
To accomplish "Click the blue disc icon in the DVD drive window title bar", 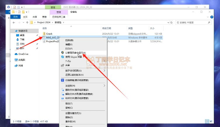I will 8,7.
